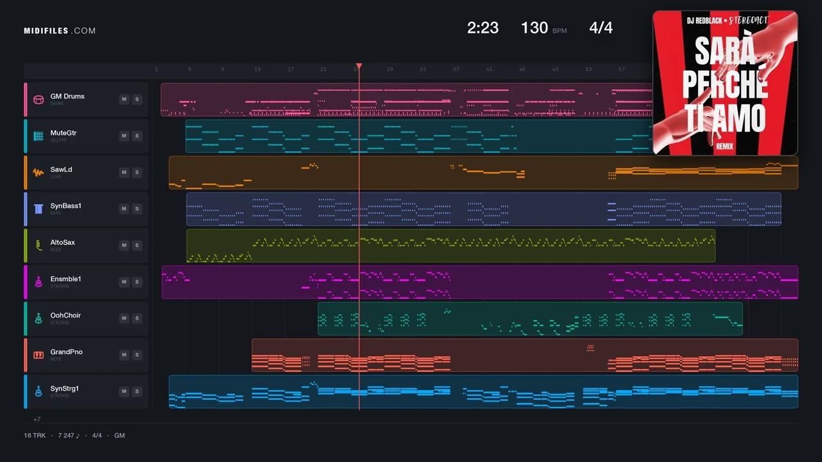Select the MuteGtr track name
This screenshot has width=822, height=462.
point(64,133)
